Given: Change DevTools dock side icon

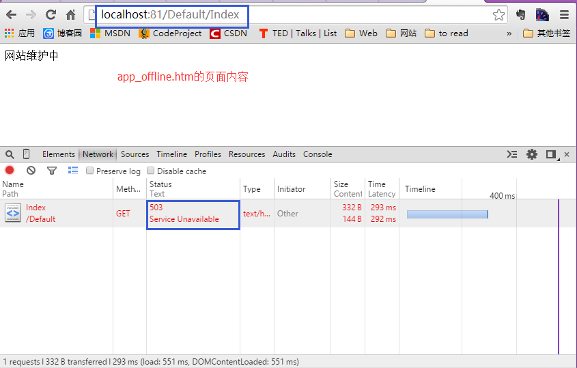Looking at the screenshot, I should coord(552,154).
